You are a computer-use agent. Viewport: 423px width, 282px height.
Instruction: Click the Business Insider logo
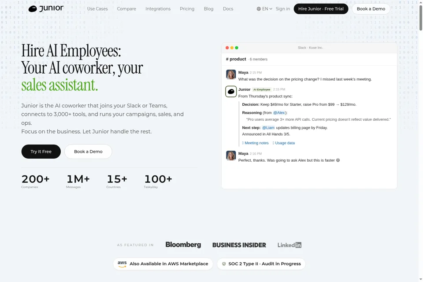coord(239,245)
